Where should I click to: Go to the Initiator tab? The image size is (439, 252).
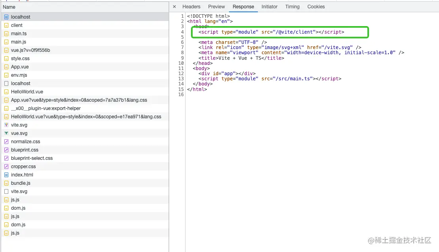point(269,6)
